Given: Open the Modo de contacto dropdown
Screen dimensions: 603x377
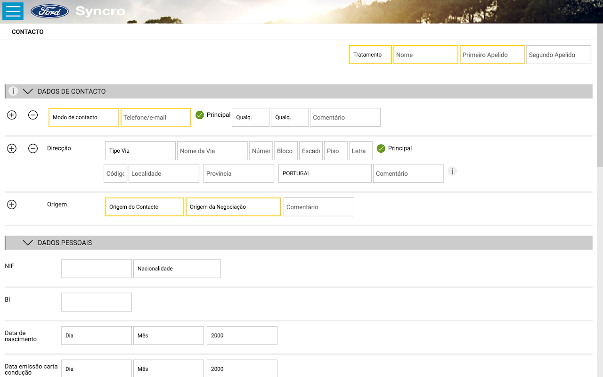Looking at the screenshot, I should pyautogui.click(x=84, y=117).
